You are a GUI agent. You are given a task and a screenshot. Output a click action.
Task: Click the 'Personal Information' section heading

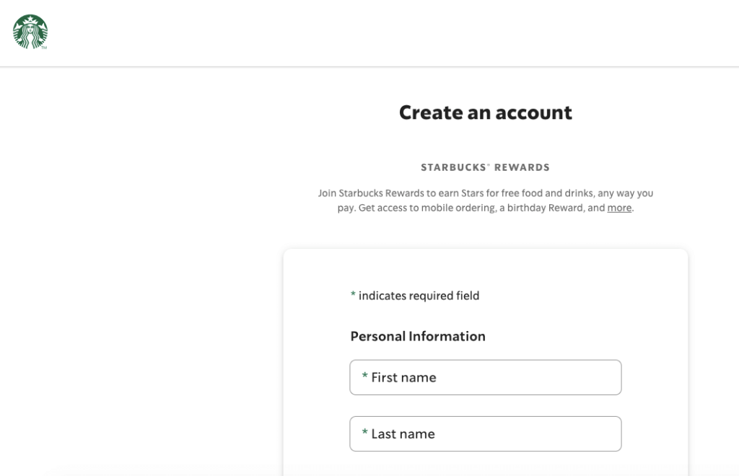pyautogui.click(x=418, y=336)
